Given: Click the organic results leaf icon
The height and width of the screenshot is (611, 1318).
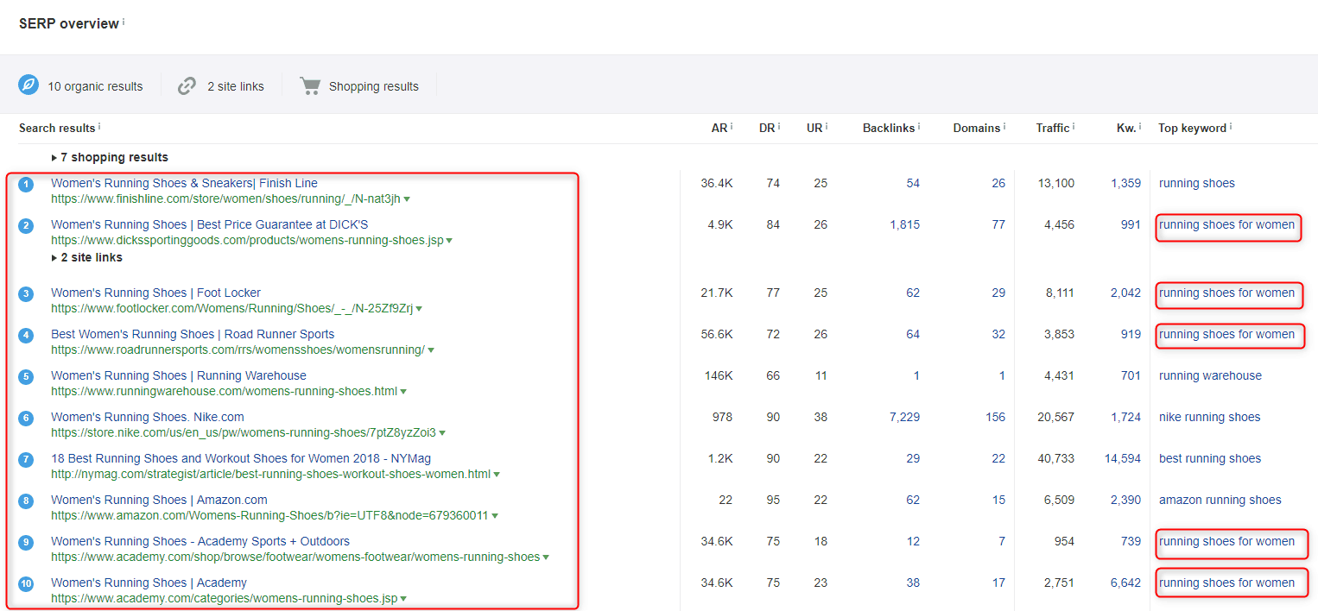Looking at the screenshot, I should pos(29,85).
